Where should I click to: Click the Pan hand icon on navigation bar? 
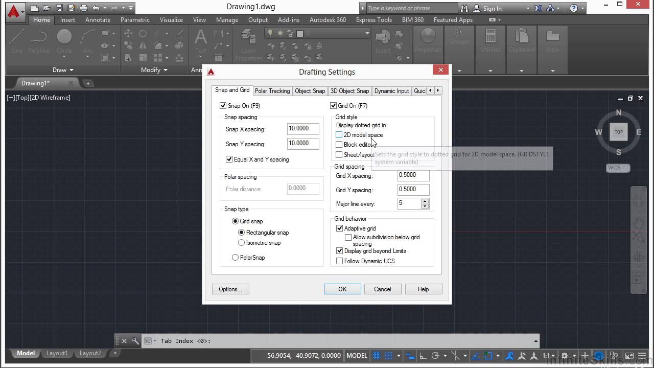pyautogui.click(x=638, y=223)
